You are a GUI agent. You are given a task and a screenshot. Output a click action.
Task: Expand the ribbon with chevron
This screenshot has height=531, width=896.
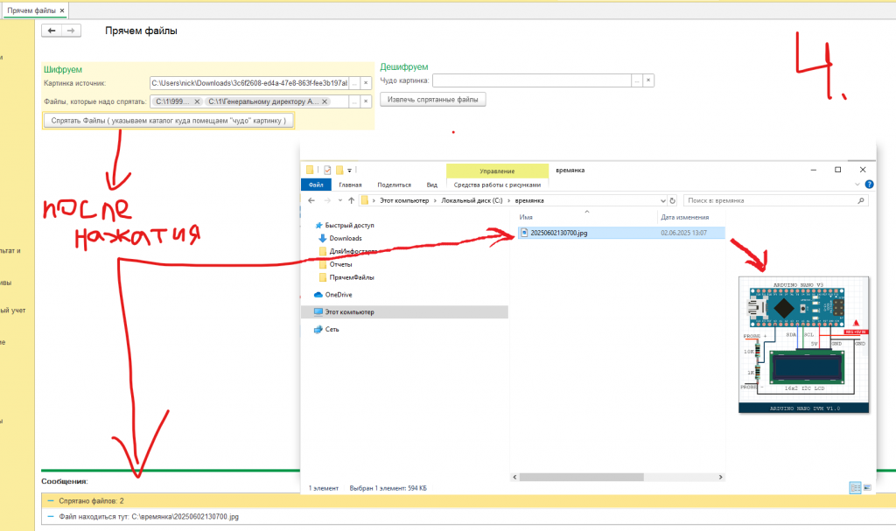[x=857, y=185]
